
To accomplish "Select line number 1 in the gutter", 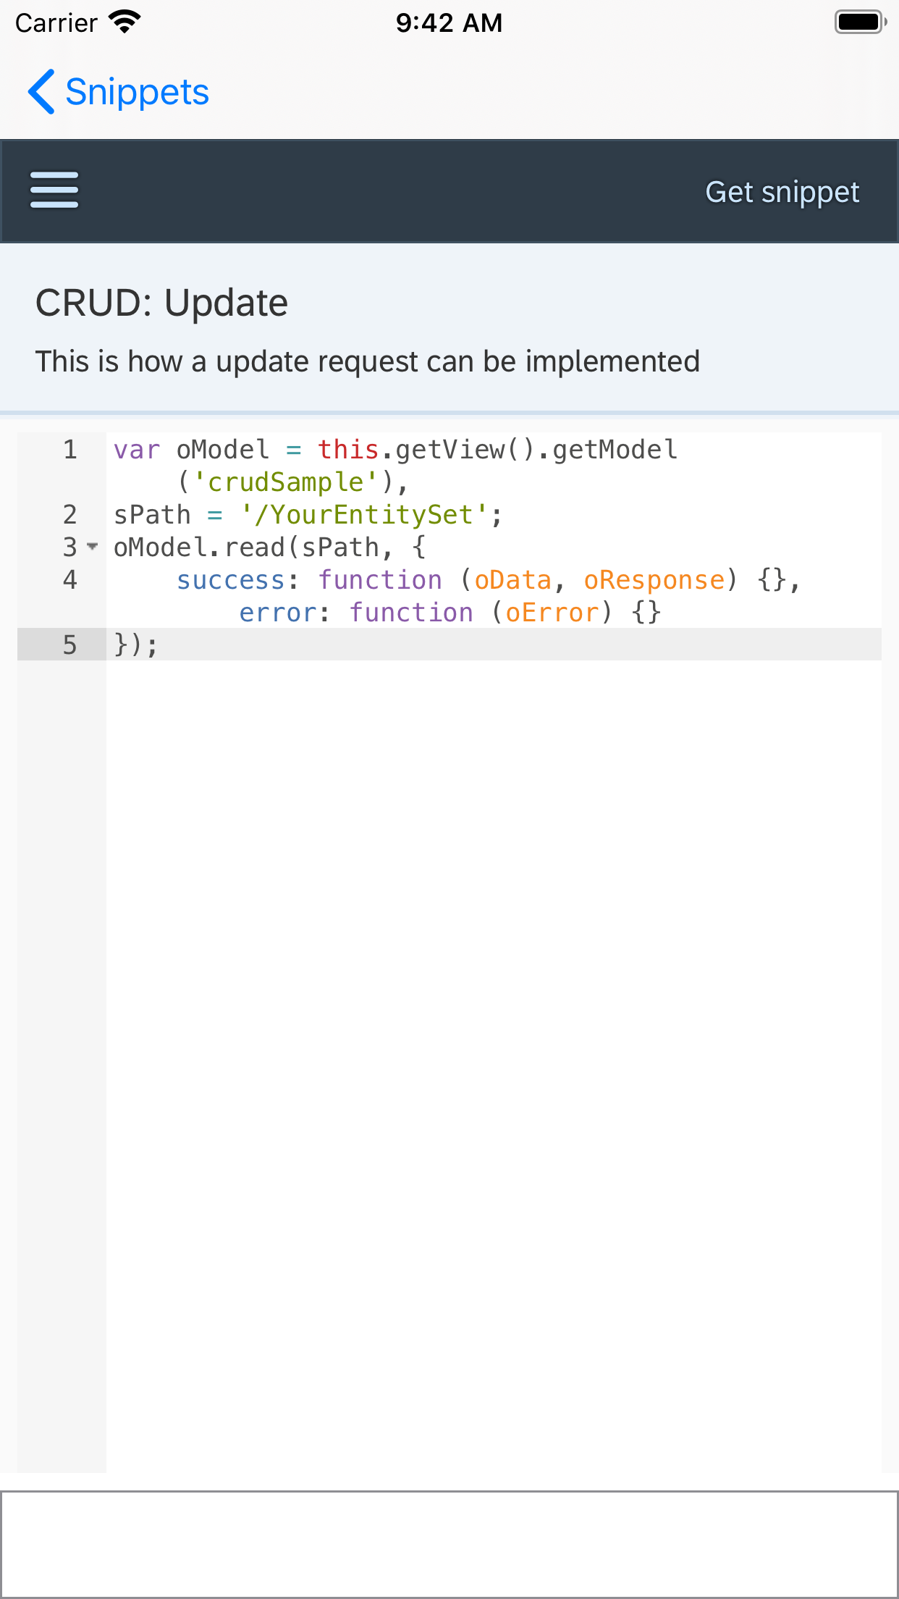I will [69, 449].
